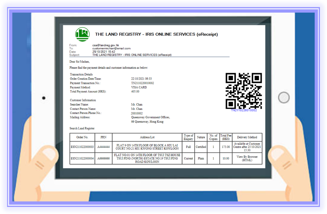Click the QR code label TN2110220010002
Image resolution: width=327 pixels, height=214 pixels.
(x=244, y=111)
